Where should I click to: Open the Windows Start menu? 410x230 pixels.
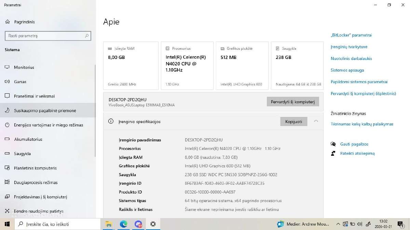click(7, 224)
